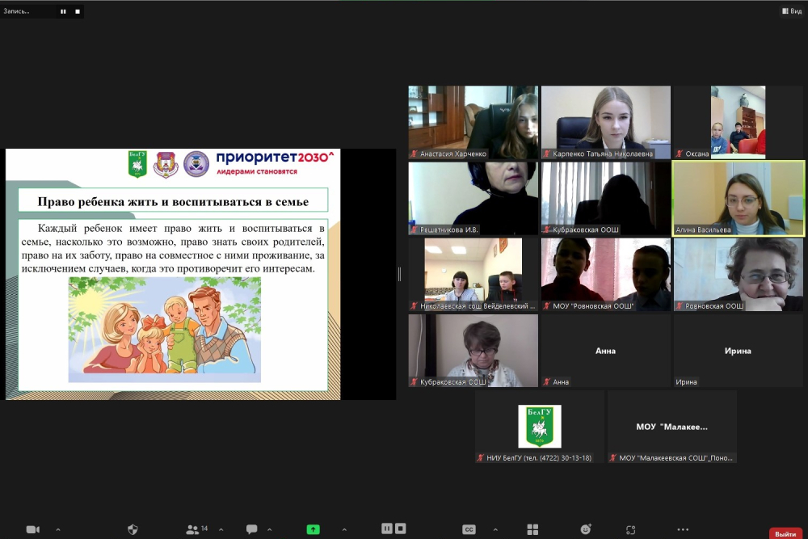Click the divider handle beside shared slide
This screenshot has height=539, width=808.
pyautogui.click(x=399, y=274)
